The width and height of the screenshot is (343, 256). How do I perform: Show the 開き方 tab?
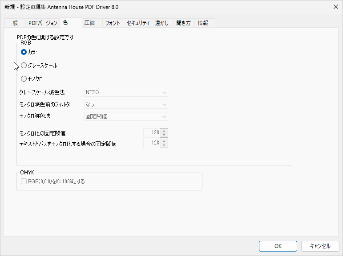(x=183, y=23)
